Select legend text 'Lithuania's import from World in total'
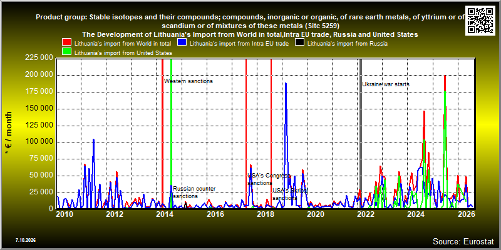 tap(123, 44)
